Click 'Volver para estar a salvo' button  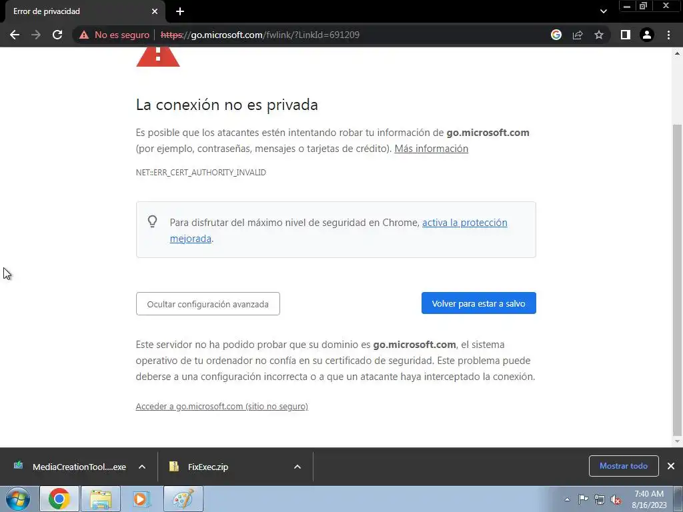pos(479,303)
